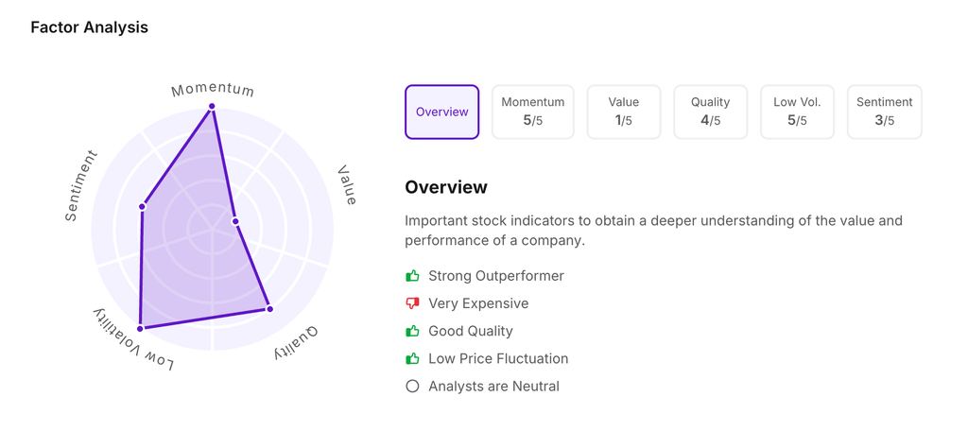
Task: Click the Analysts are Neutral text
Action: click(x=493, y=386)
